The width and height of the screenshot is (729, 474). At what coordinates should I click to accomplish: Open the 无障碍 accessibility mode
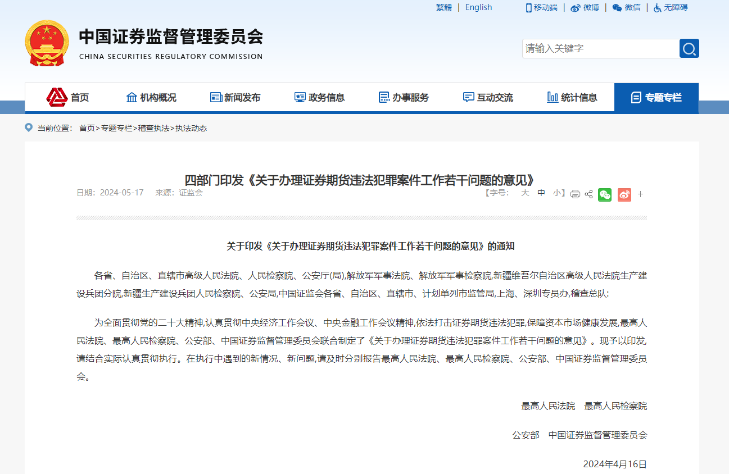point(670,7)
